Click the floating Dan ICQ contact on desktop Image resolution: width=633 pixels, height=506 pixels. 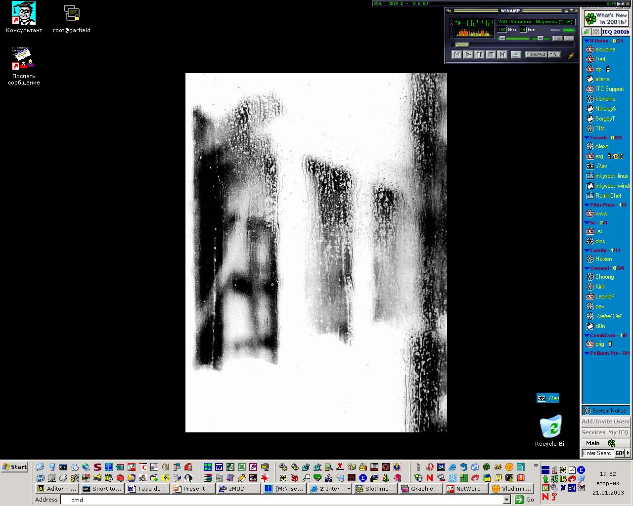[548, 398]
